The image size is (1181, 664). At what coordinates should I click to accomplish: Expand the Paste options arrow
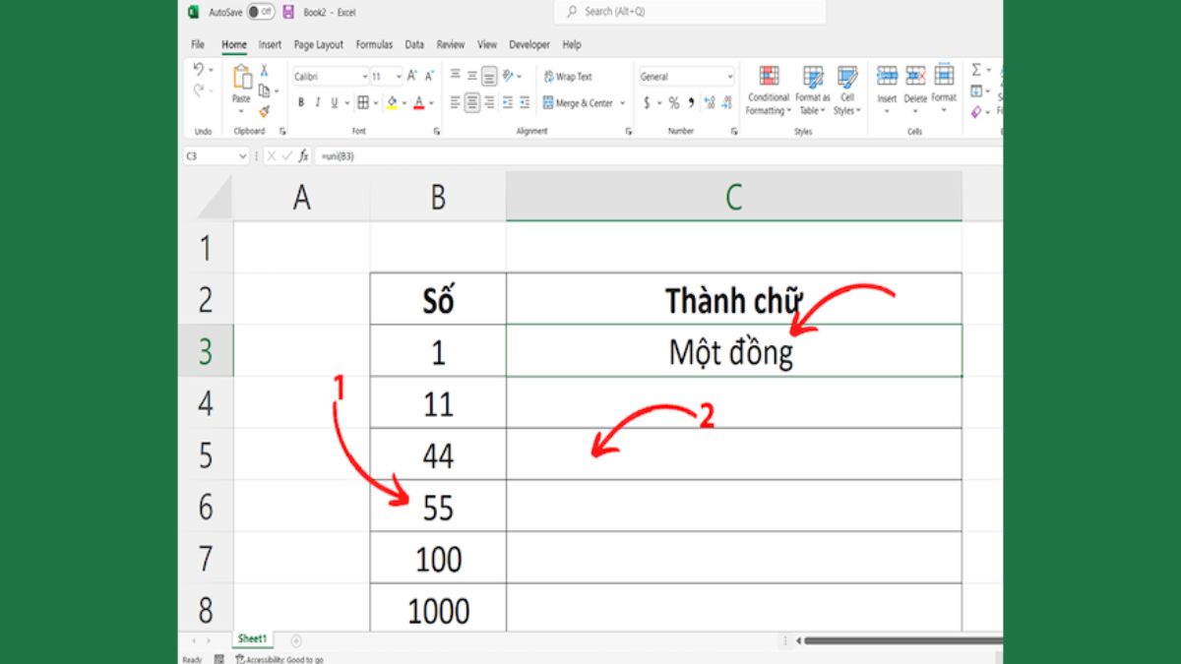pos(241,110)
